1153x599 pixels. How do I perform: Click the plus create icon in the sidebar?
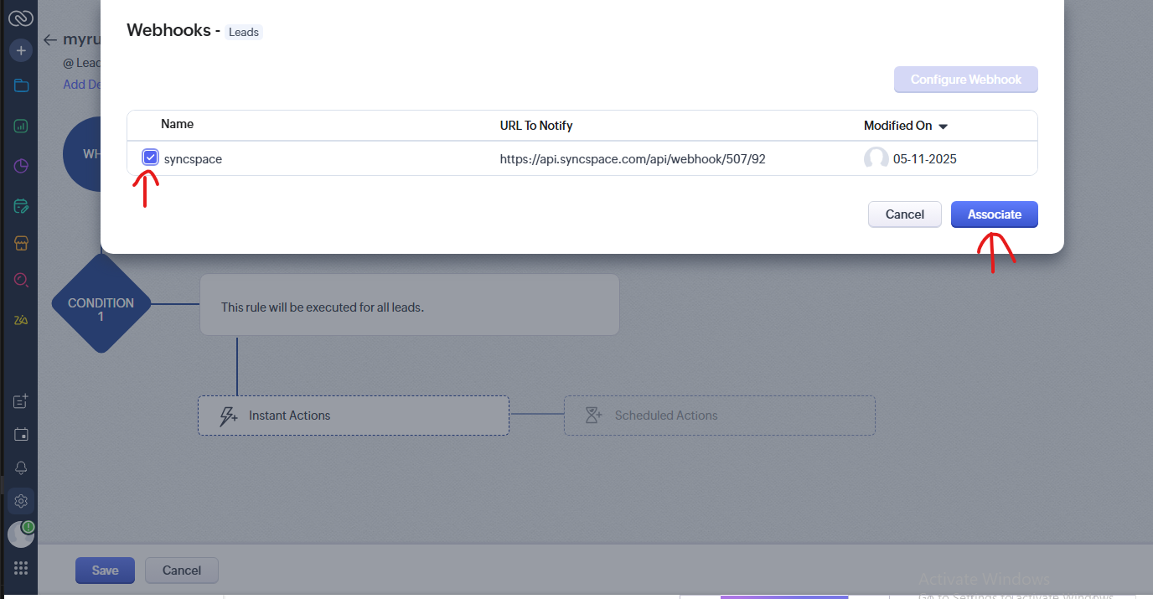pyautogui.click(x=21, y=50)
